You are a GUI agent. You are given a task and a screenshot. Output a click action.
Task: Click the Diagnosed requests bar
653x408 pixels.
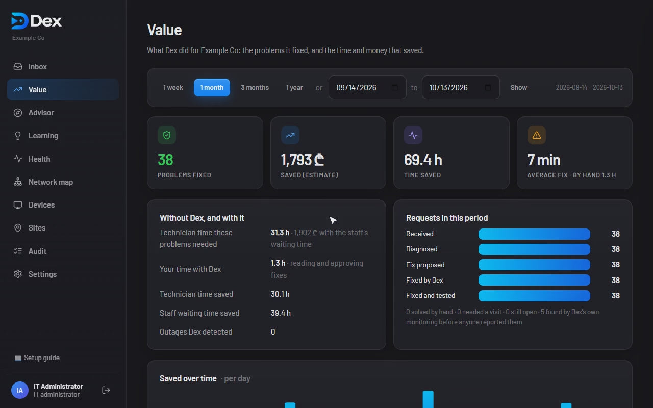coord(534,249)
